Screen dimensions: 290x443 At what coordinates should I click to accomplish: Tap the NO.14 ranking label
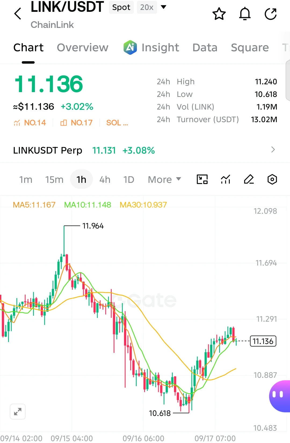[x=35, y=123]
